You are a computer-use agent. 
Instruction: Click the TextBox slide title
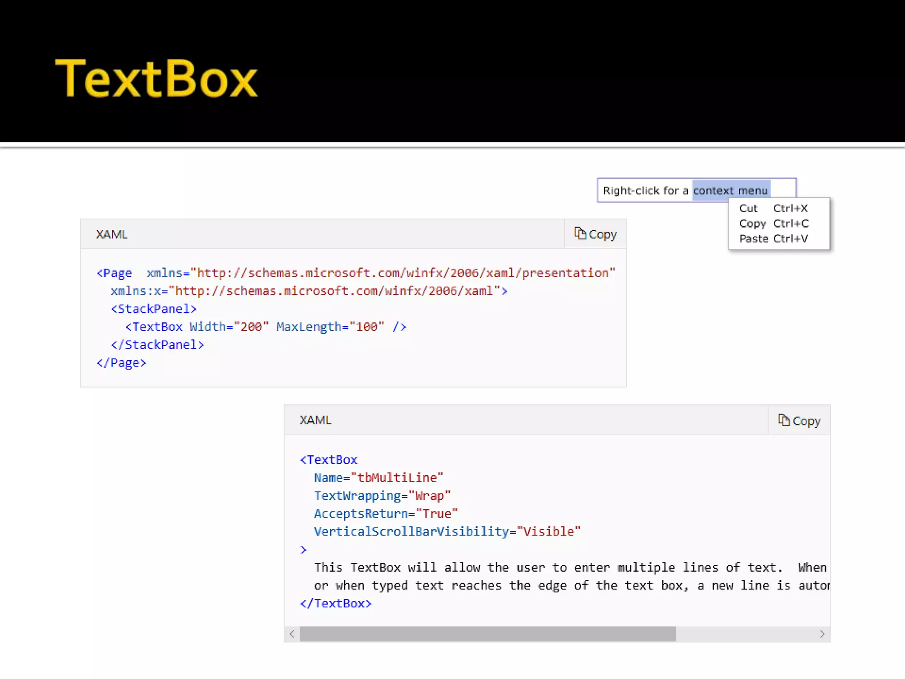click(x=156, y=79)
